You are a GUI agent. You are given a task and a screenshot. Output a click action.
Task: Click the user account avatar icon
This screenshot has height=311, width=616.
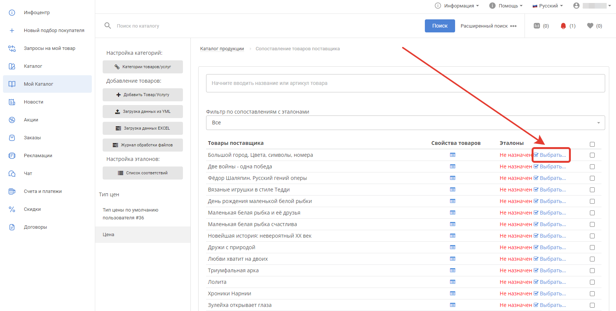pos(576,6)
